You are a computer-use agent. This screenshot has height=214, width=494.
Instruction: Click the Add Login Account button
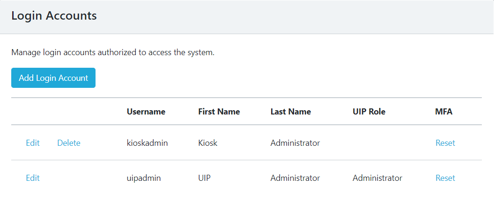coord(53,78)
